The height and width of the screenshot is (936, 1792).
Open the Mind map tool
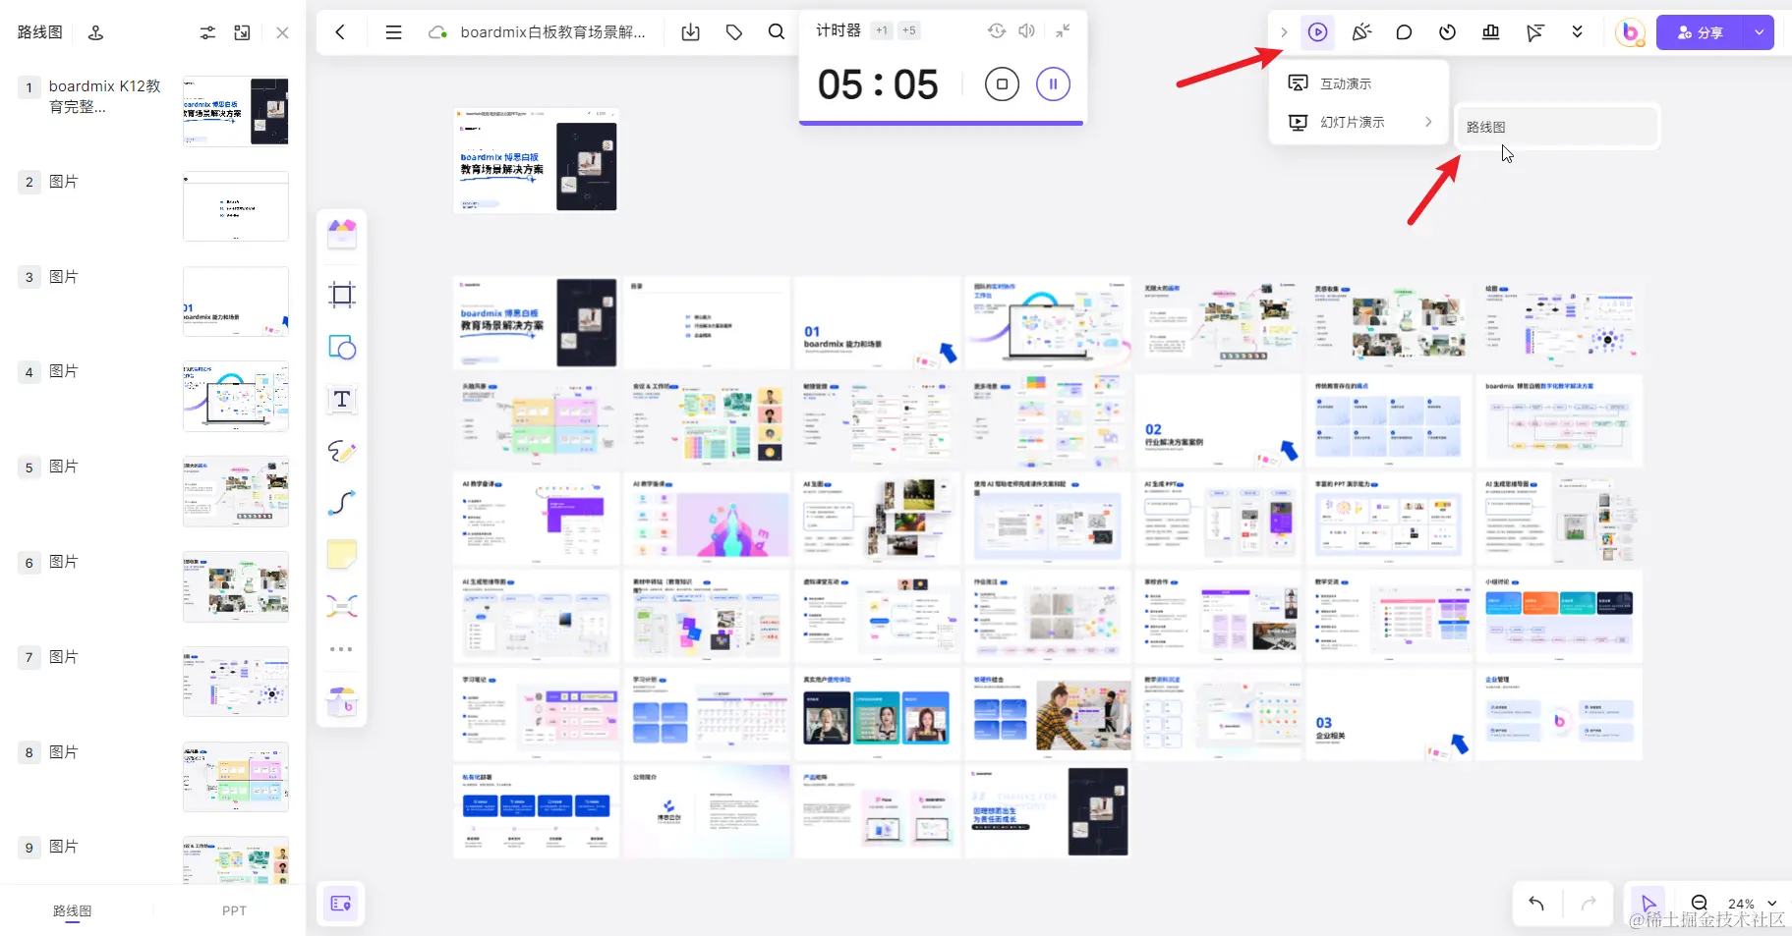(x=341, y=605)
